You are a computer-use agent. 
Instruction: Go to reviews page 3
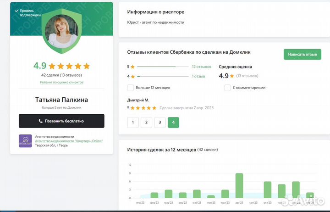coord(160,122)
